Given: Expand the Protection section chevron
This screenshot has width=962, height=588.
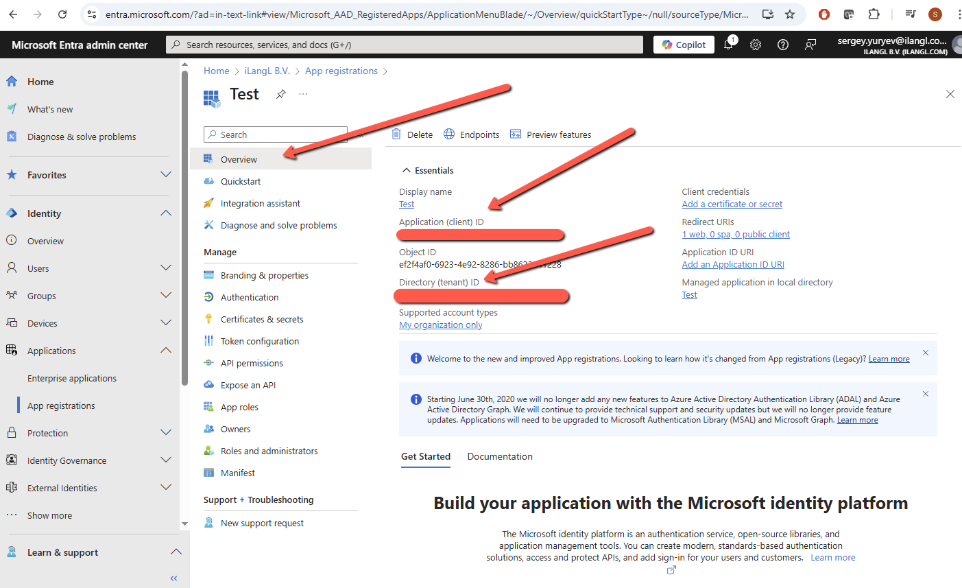Looking at the screenshot, I should click(x=166, y=432).
